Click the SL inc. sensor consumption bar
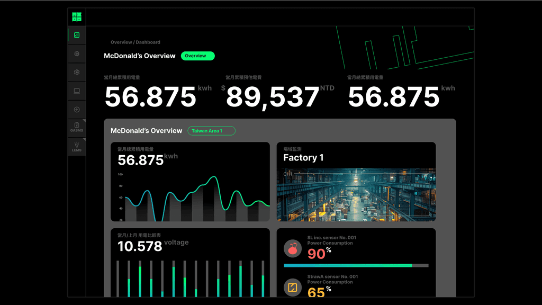Screen dimensions: 542x305 (x=356, y=266)
